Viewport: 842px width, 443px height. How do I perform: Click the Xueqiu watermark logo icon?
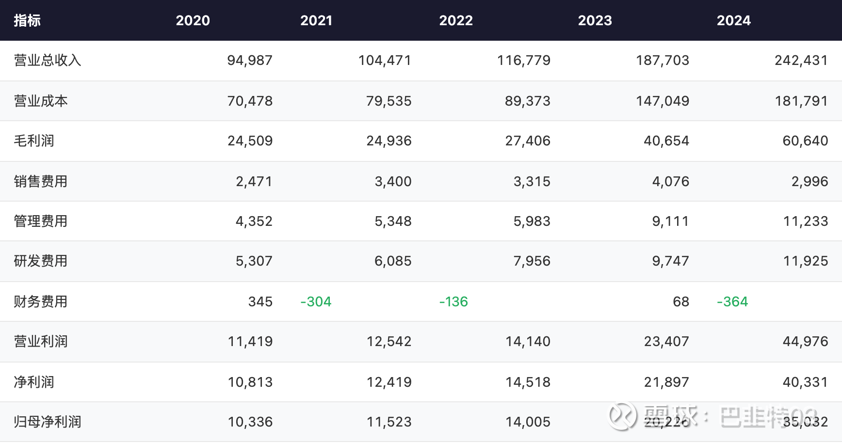[x=622, y=416]
